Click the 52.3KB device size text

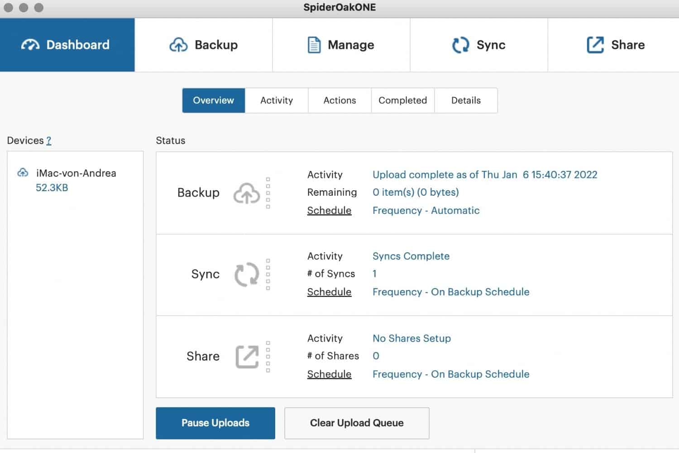coord(52,188)
